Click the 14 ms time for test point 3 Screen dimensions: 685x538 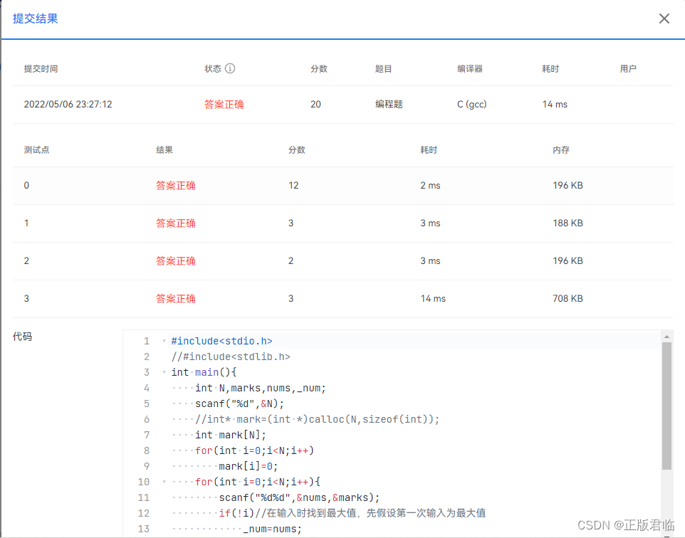[433, 299]
